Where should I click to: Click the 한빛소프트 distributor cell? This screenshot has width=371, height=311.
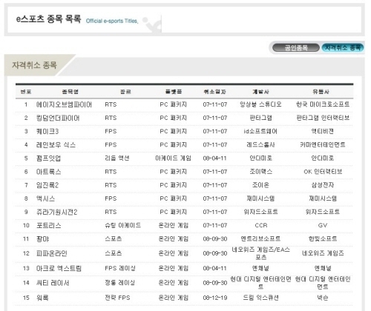pyautogui.click(x=323, y=238)
